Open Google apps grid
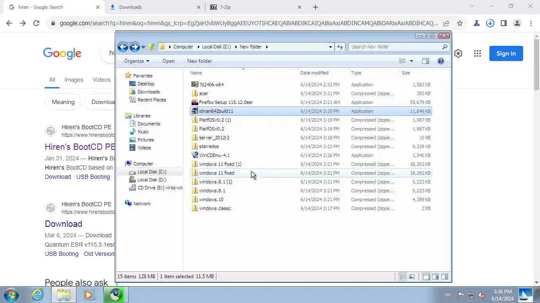The image size is (540, 303). [478, 53]
